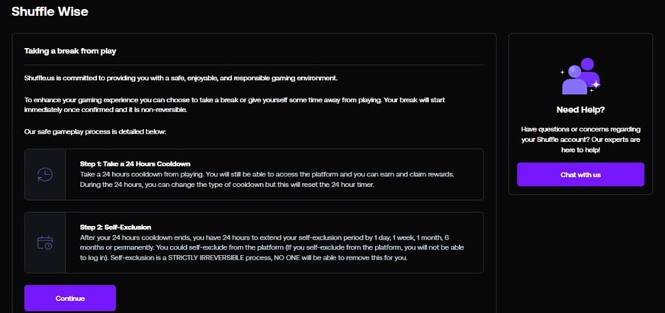
Task: Select the Shuffle Wise page title
Action: pos(50,11)
